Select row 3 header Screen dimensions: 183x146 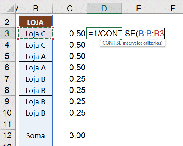[7, 33]
